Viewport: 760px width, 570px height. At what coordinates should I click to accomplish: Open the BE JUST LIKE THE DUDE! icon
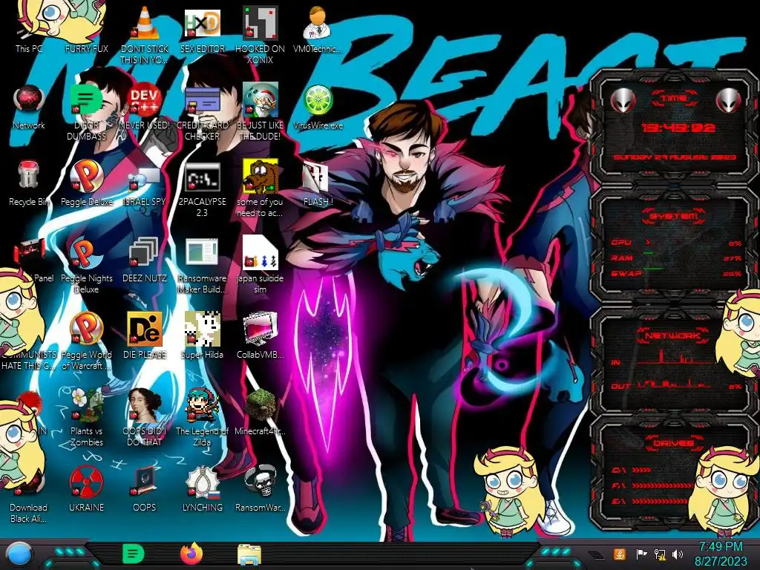[260, 111]
